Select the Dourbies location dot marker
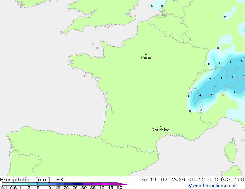Screen dimensions: 245x189 [160, 127]
